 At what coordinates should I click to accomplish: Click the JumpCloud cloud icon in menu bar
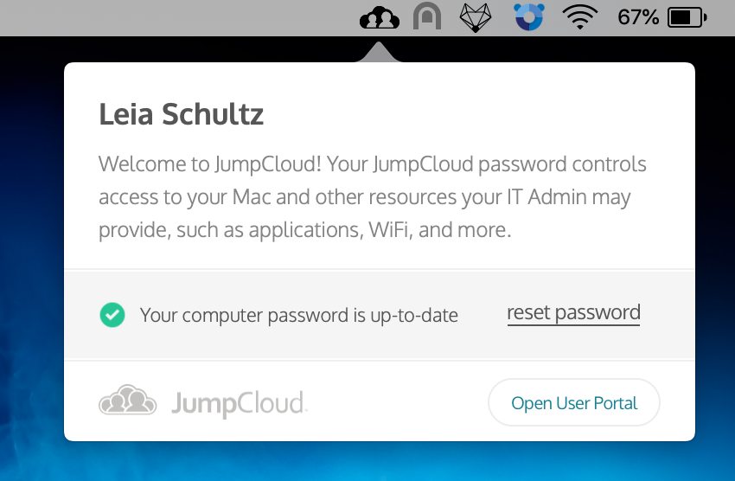[380, 16]
